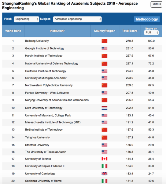Click the Beihang University institution name
Image resolution: width=166 pixels, height=184 pixels.
coord(37,41)
